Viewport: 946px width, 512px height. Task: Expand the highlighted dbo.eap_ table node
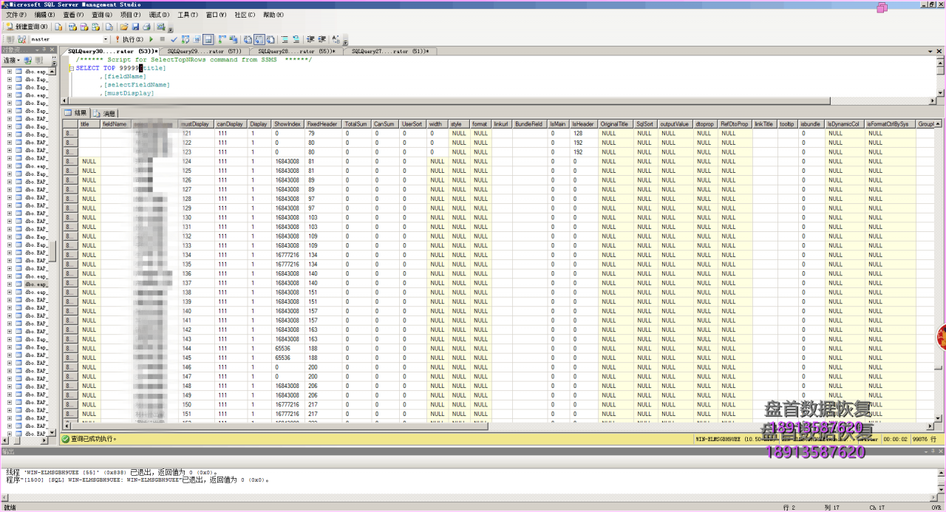tap(10, 284)
